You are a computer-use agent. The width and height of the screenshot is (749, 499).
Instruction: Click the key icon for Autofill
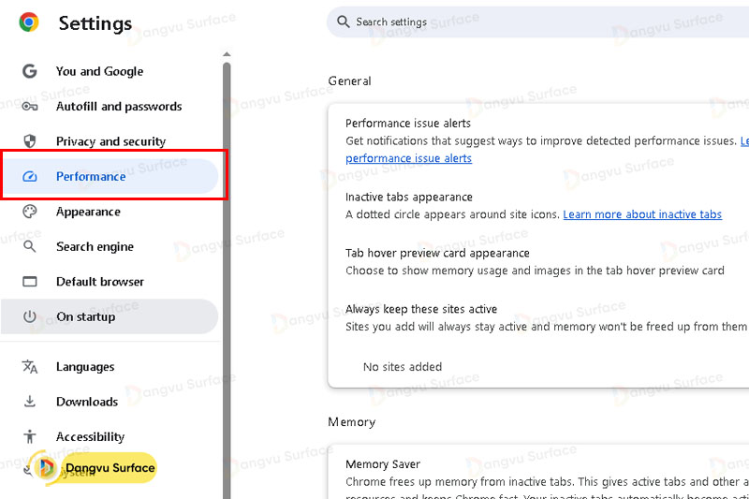click(x=30, y=107)
